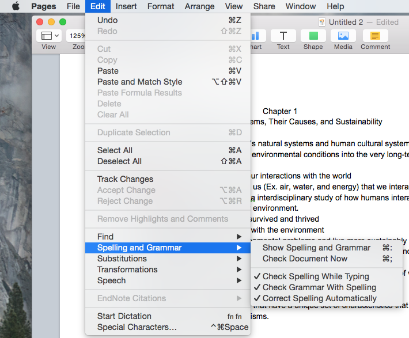Open the View menu in menu bar
The width and height of the screenshot is (409, 338).
(234, 6)
